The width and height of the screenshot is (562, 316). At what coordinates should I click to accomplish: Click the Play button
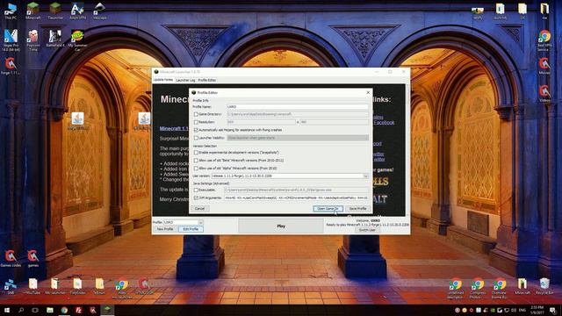[x=281, y=226]
